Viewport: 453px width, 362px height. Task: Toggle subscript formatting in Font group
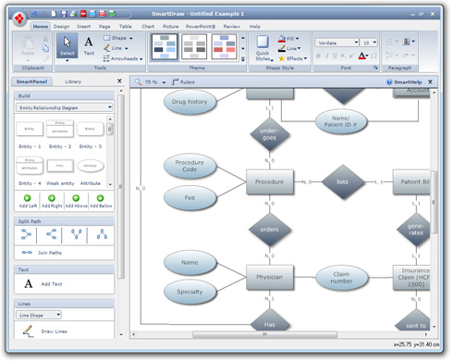(x=343, y=56)
